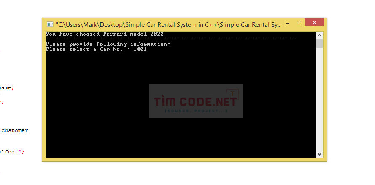
Task: Click "alfee=0;" in background code editor
Action: [12, 152]
